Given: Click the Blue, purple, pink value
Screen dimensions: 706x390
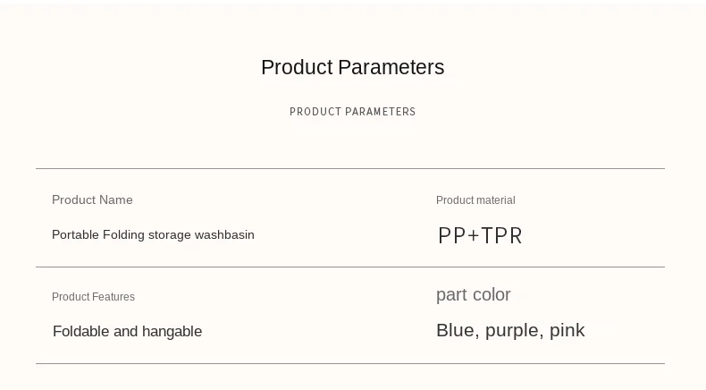Looking at the screenshot, I should tap(510, 330).
